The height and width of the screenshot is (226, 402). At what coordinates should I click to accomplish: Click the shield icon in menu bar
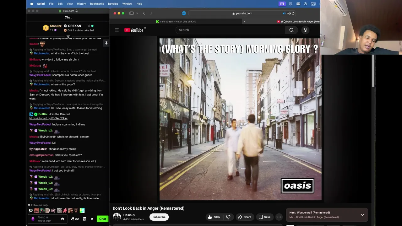[x=291, y=4]
